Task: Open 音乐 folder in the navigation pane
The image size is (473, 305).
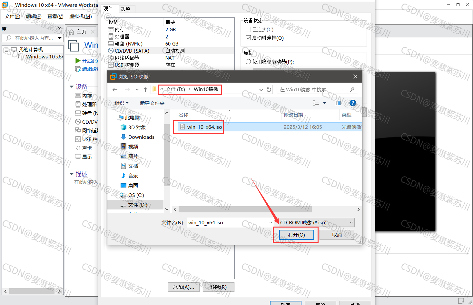Action: tap(130, 176)
